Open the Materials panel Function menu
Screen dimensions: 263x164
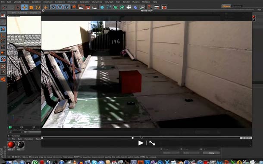pos(28,139)
